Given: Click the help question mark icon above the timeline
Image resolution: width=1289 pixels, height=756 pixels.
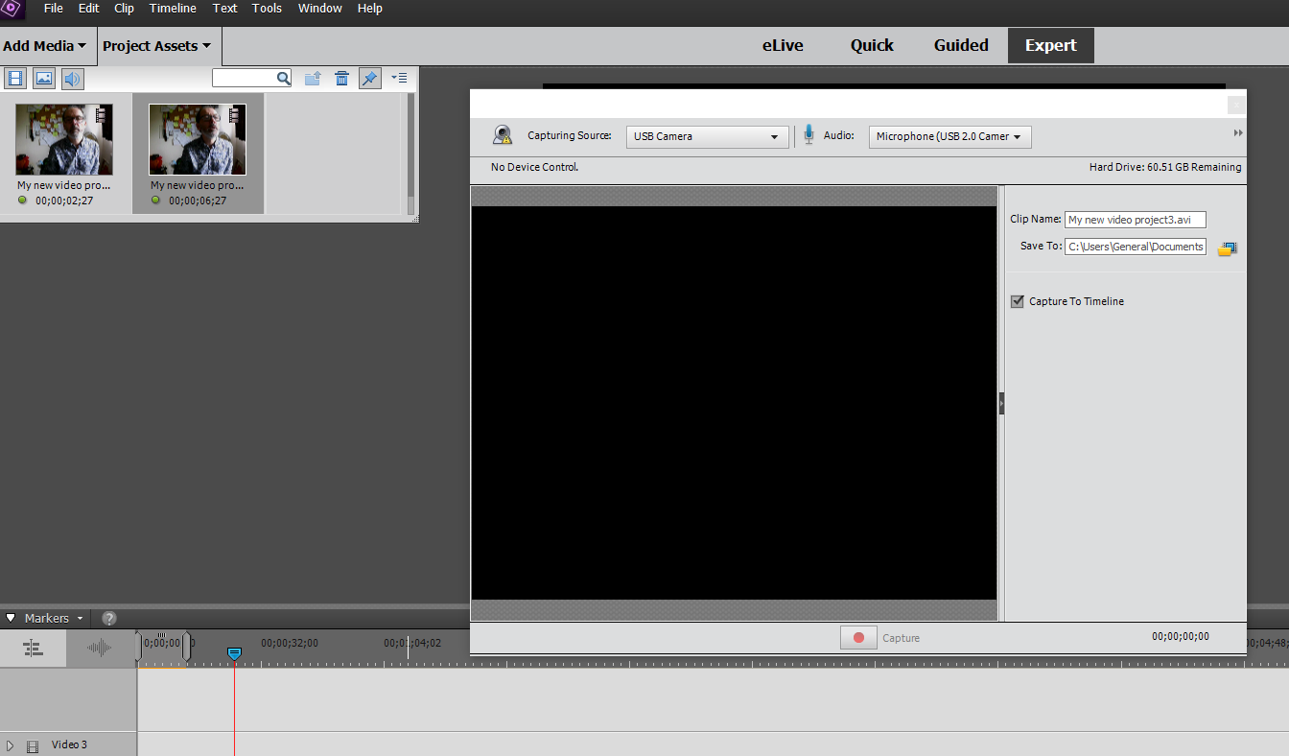Looking at the screenshot, I should (x=108, y=618).
